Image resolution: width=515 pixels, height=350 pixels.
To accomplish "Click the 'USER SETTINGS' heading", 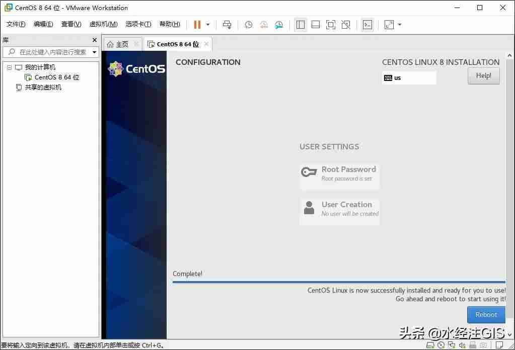I will 329,147.
